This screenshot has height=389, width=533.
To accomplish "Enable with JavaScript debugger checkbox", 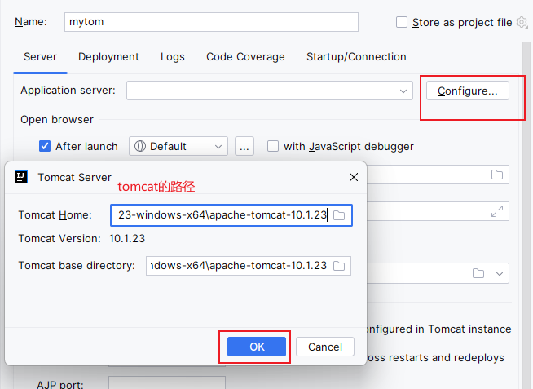I will pyautogui.click(x=273, y=146).
